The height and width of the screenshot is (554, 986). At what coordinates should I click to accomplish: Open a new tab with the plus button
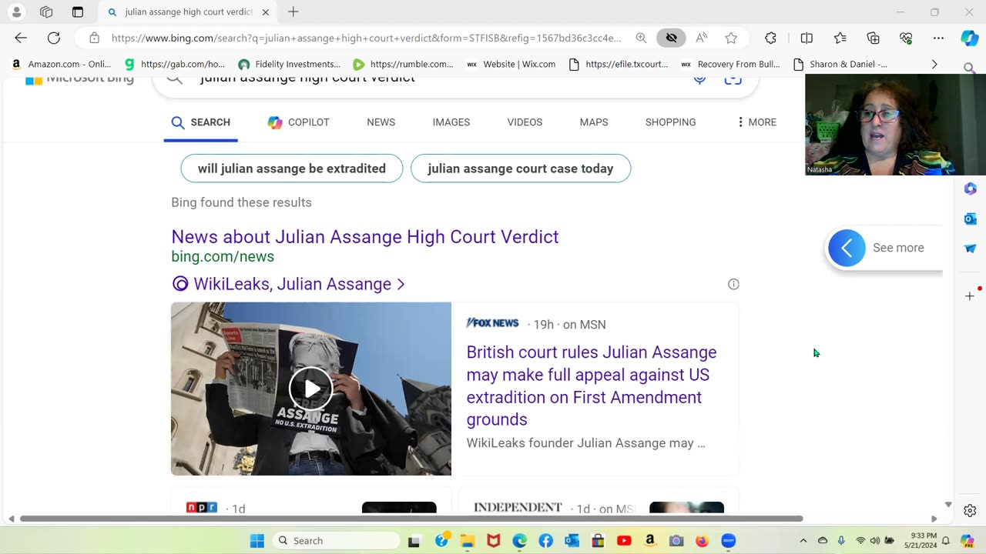coord(293,12)
